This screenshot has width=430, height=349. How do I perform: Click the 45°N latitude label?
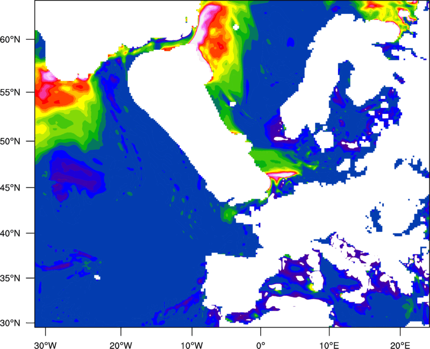(x=10, y=188)
